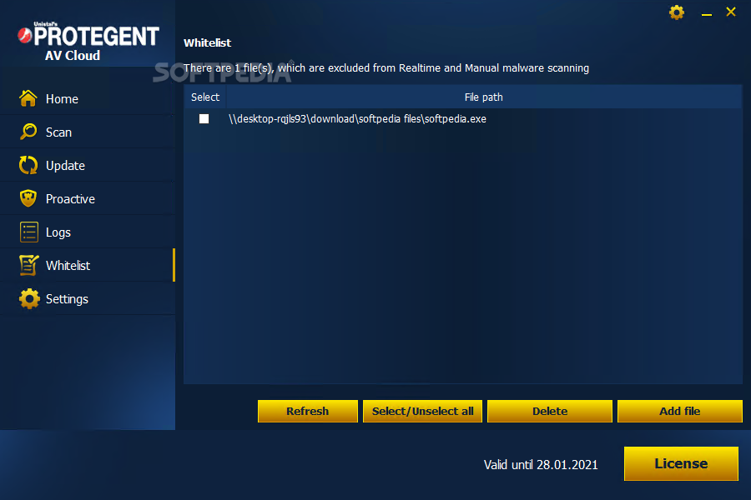The width and height of the screenshot is (751, 500).
Task: Click the Protegent AV Cloud logo
Action: (88, 42)
